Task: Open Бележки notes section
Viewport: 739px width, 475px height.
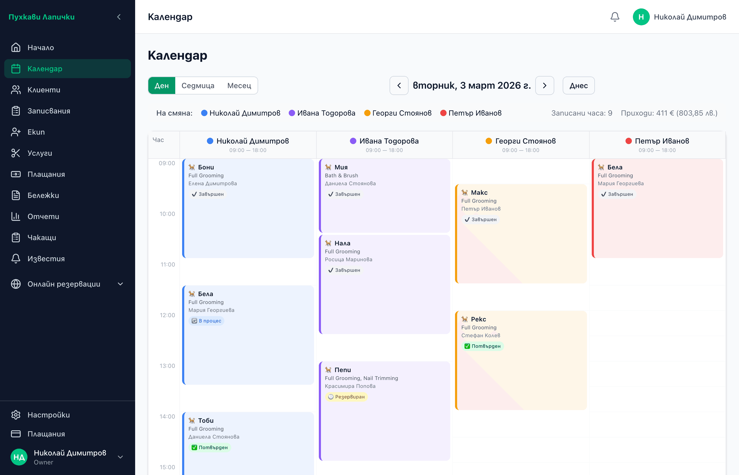Action: click(43, 195)
